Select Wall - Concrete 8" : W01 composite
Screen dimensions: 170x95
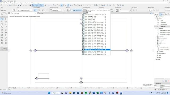pyautogui.click(x=96, y=18)
